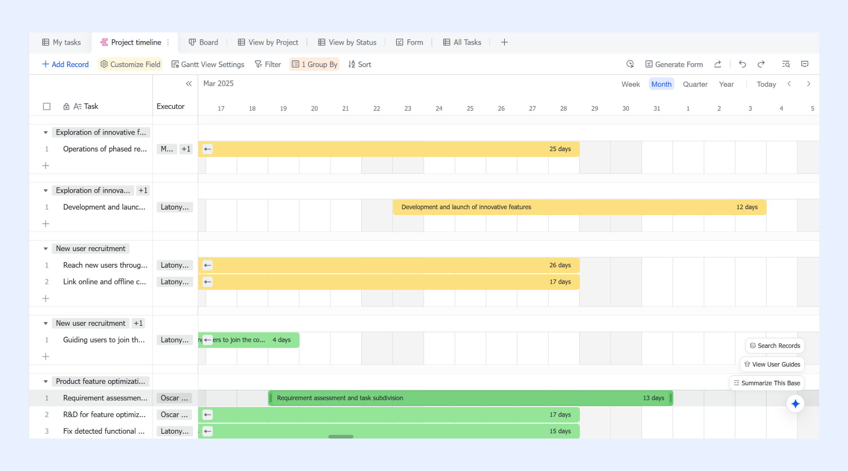Screen dimensions: 848x471
Task: Open the reminder clock icon
Action: [630, 64]
